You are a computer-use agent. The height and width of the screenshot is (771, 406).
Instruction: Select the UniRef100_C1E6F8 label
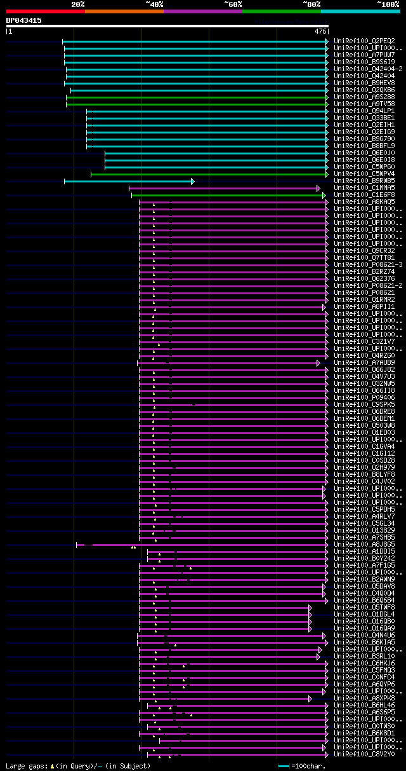click(364, 194)
